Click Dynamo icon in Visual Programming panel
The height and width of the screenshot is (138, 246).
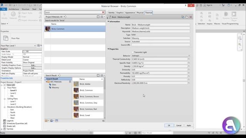point(226,14)
